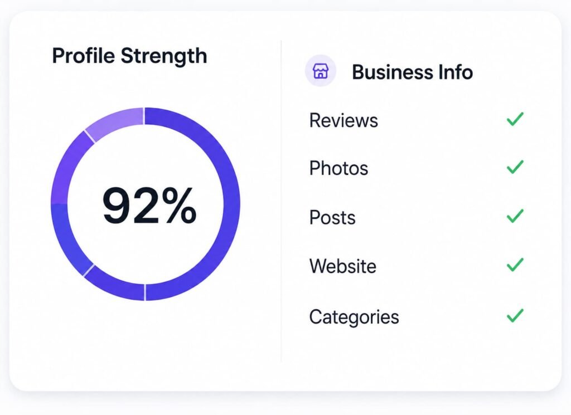This screenshot has width=571, height=415.
Task: Click the green checkmark beside Website
Action: 515,265
